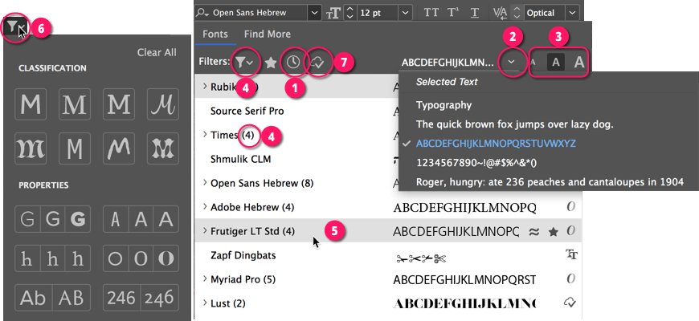699x321 pixels.
Task: Set sample size to large A
Action: pos(578,63)
